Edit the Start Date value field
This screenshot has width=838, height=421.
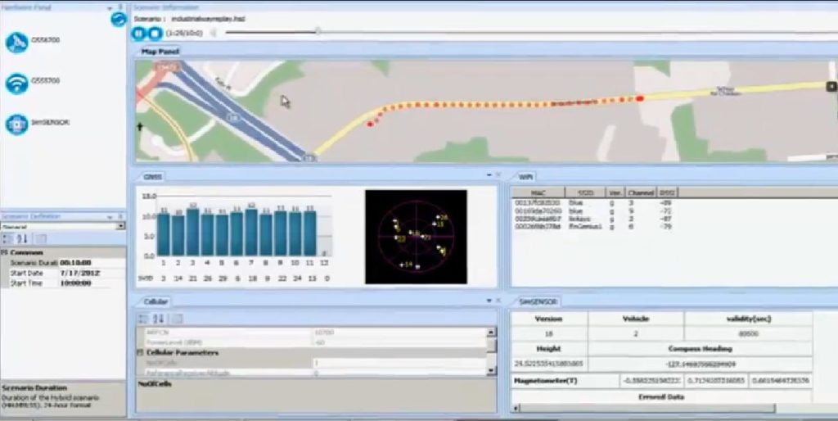(x=91, y=272)
